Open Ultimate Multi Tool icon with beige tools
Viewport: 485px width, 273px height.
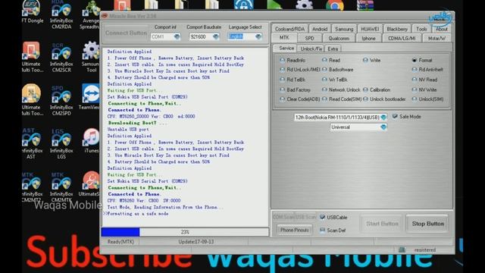pyautogui.click(x=31, y=99)
